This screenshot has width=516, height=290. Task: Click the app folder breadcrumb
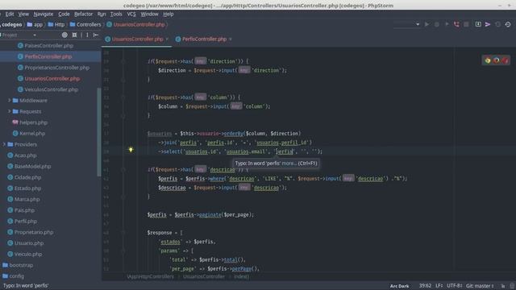tap(35, 25)
